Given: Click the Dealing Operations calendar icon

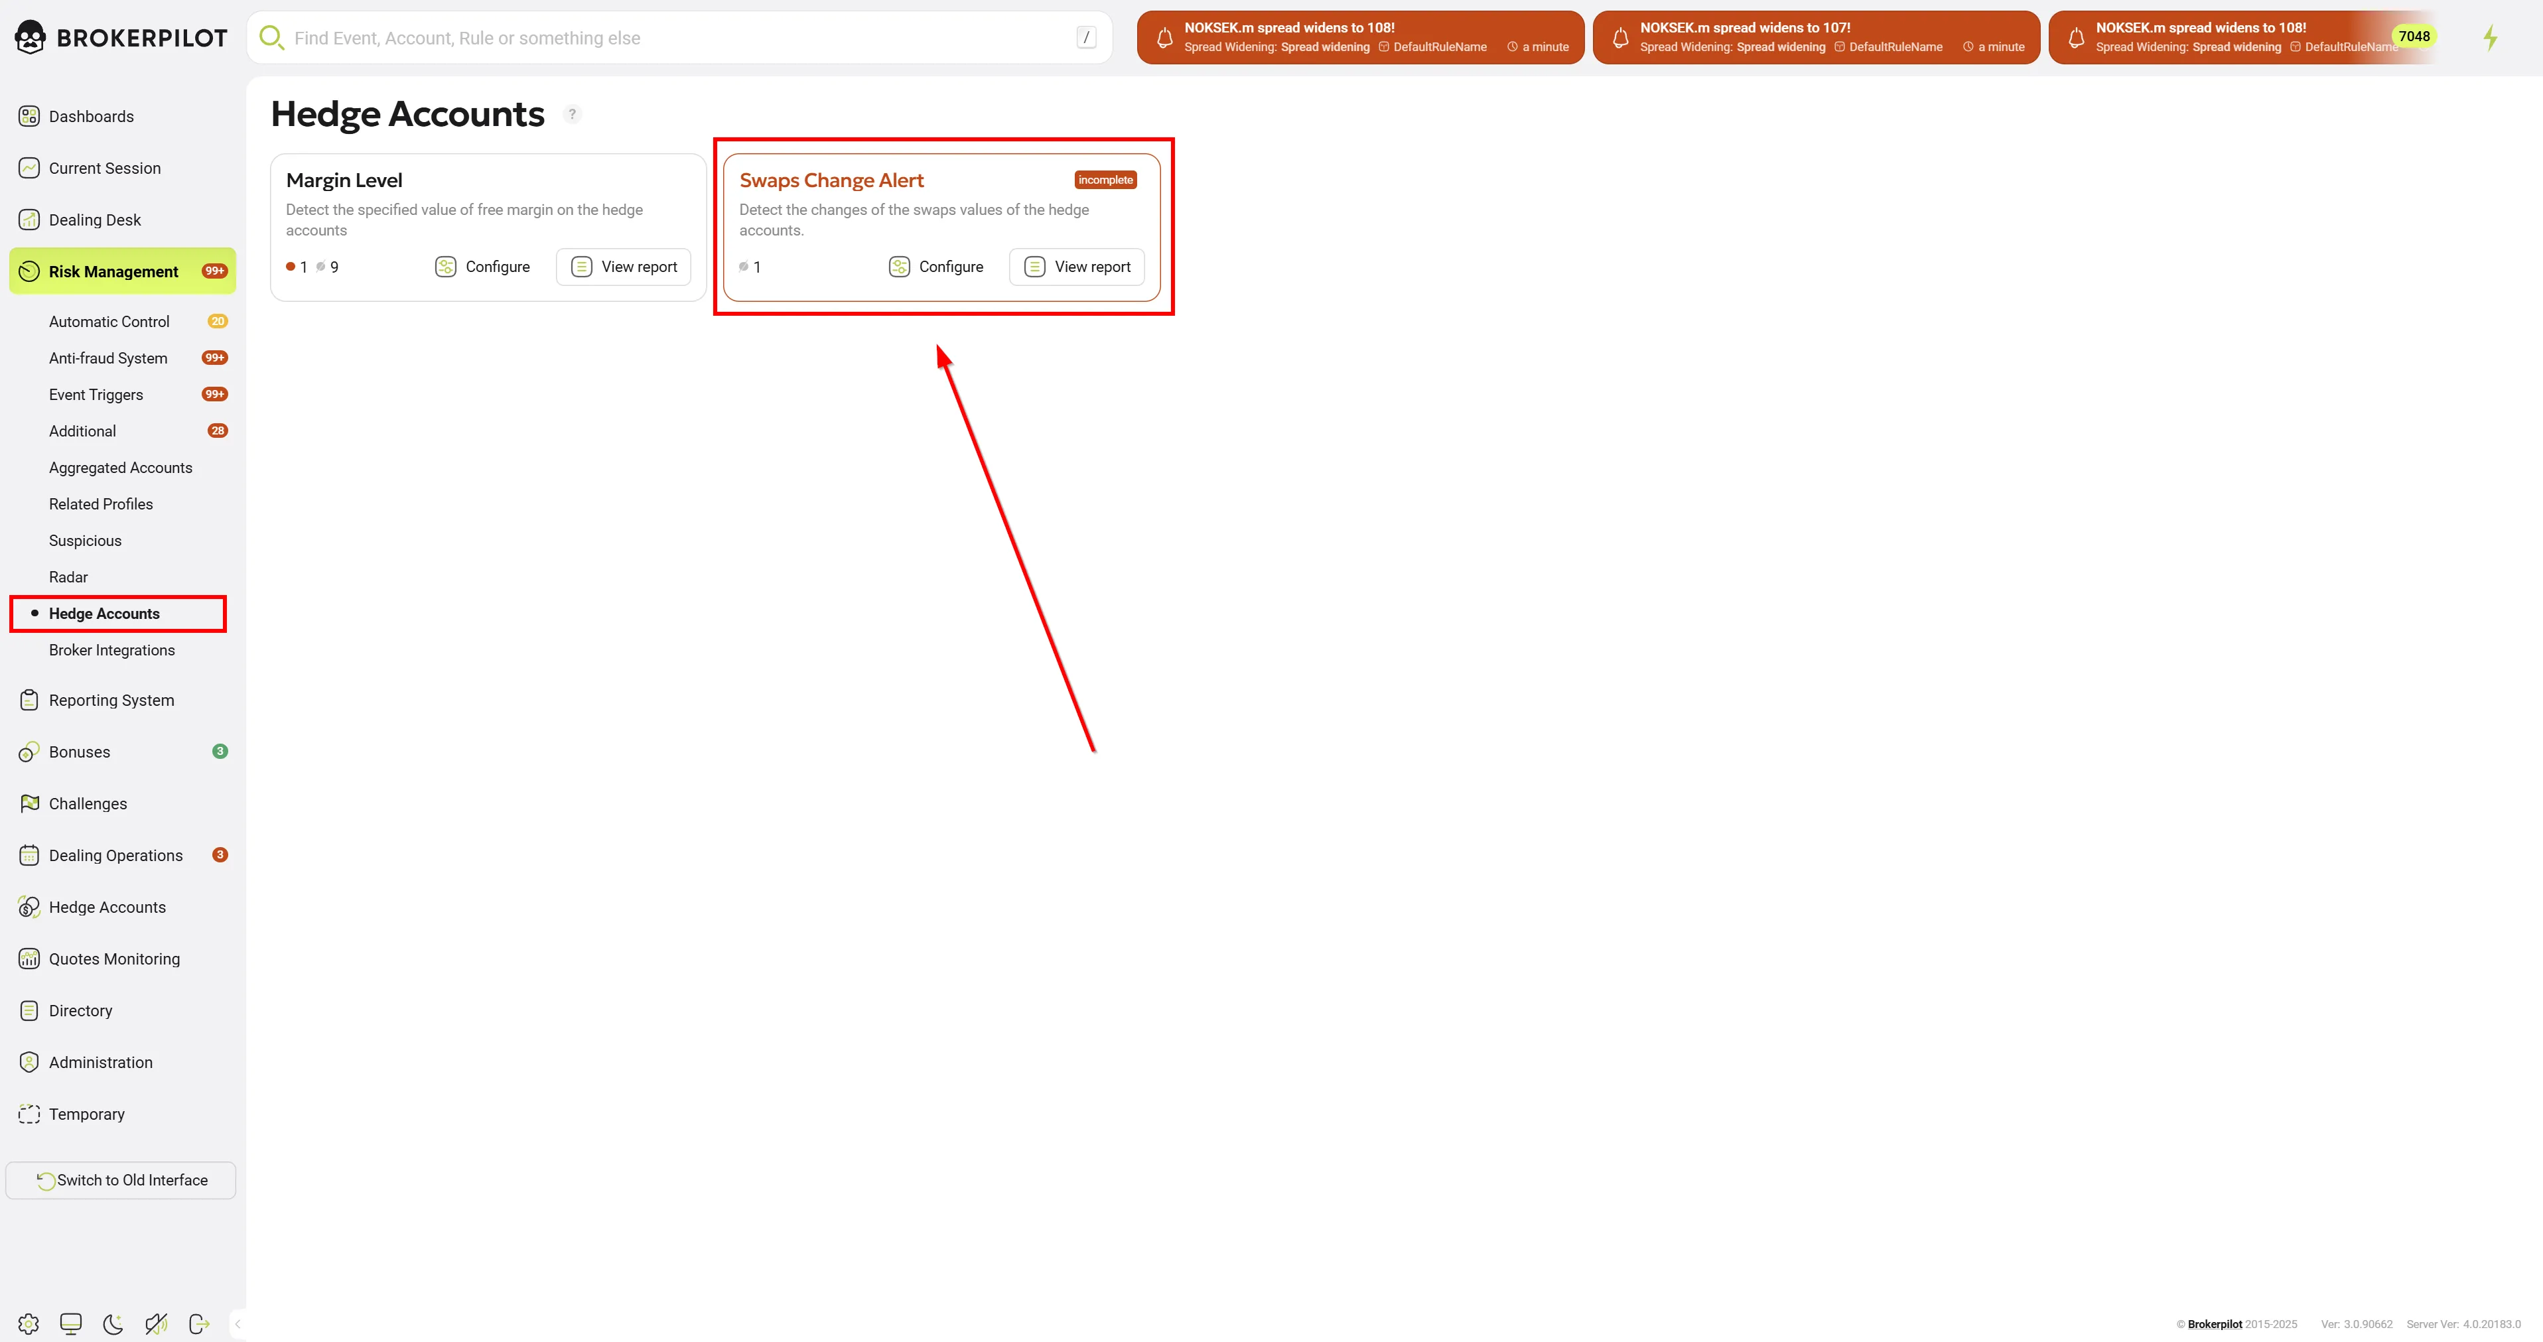Looking at the screenshot, I should pyautogui.click(x=30, y=856).
